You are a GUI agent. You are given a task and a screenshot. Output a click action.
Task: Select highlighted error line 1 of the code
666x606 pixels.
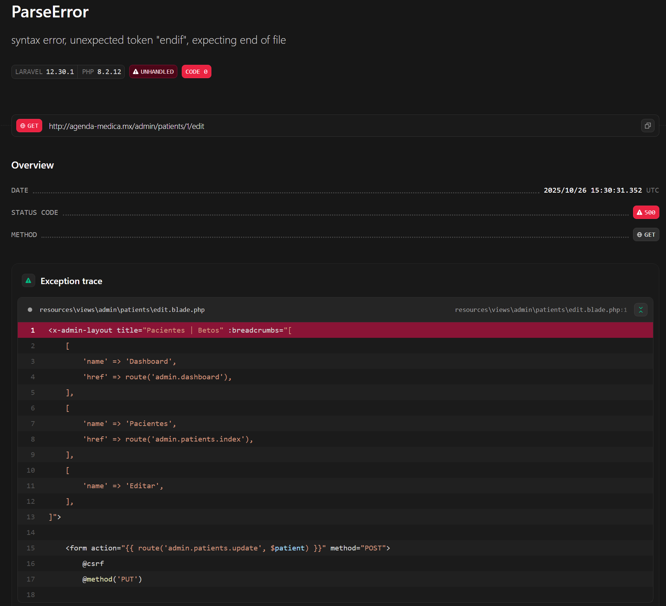coord(170,330)
